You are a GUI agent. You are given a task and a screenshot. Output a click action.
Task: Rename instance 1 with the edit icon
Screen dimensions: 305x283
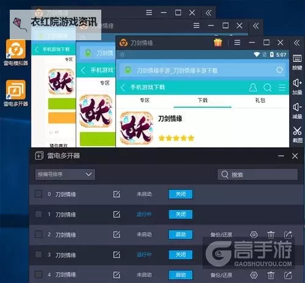117,214
